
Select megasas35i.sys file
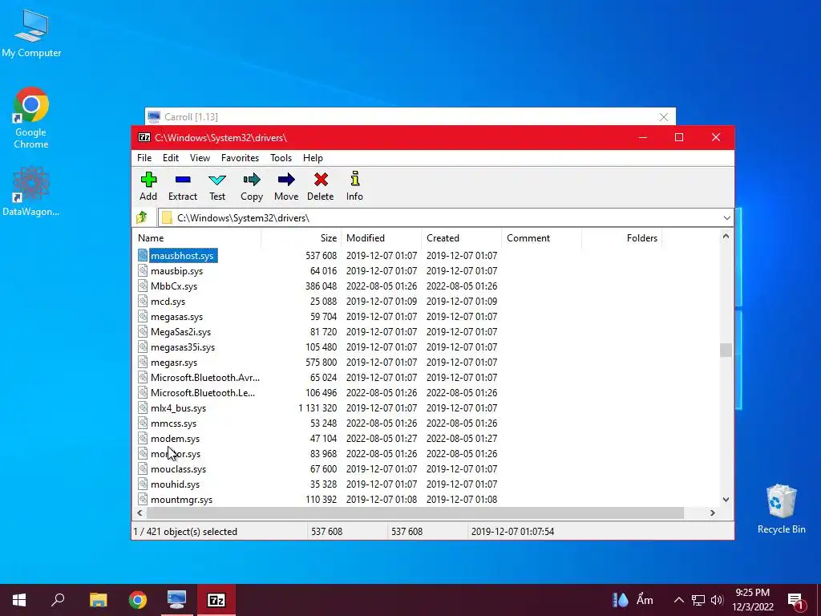tap(183, 346)
